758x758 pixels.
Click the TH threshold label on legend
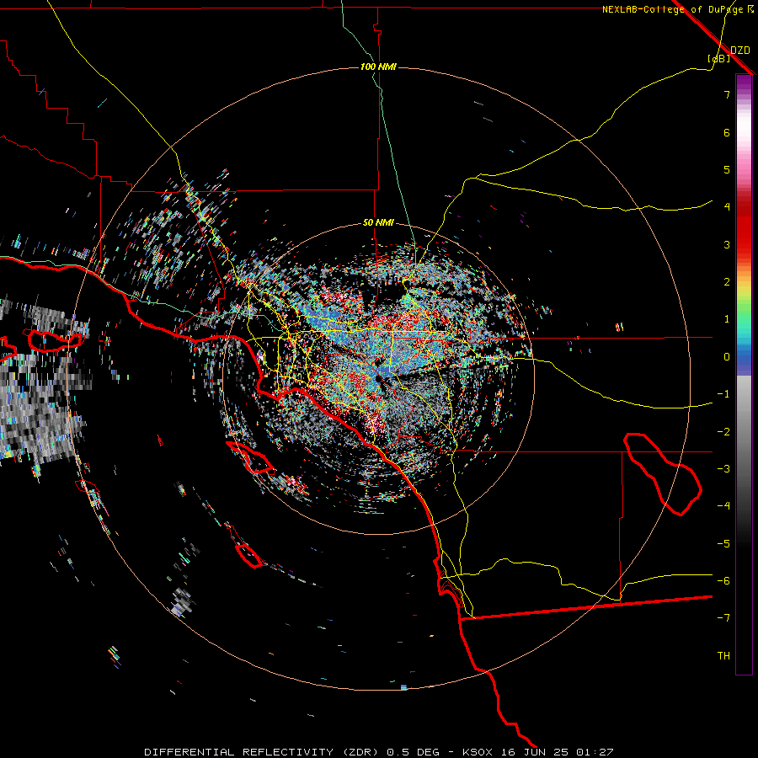point(723,656)
